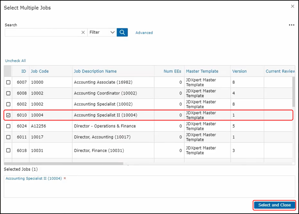Click the Uncheck All link

click(x=15, y=61)
